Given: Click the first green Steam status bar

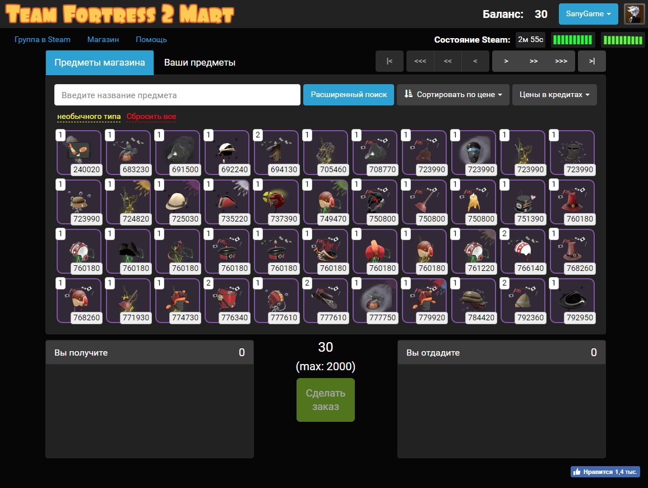Looking at the screenshot, I should 572,40.
